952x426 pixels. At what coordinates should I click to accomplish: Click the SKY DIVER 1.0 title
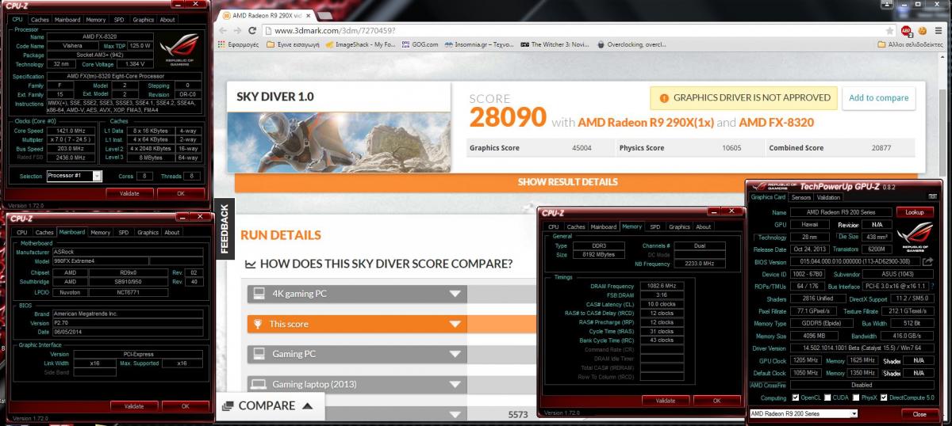[x=275, y=97]
